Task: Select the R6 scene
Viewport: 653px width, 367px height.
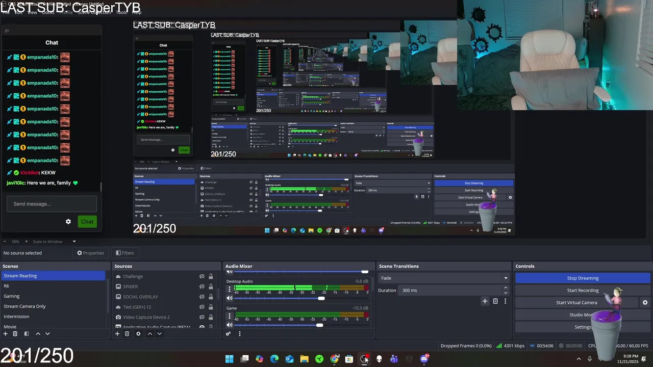Action: point(53,286)
